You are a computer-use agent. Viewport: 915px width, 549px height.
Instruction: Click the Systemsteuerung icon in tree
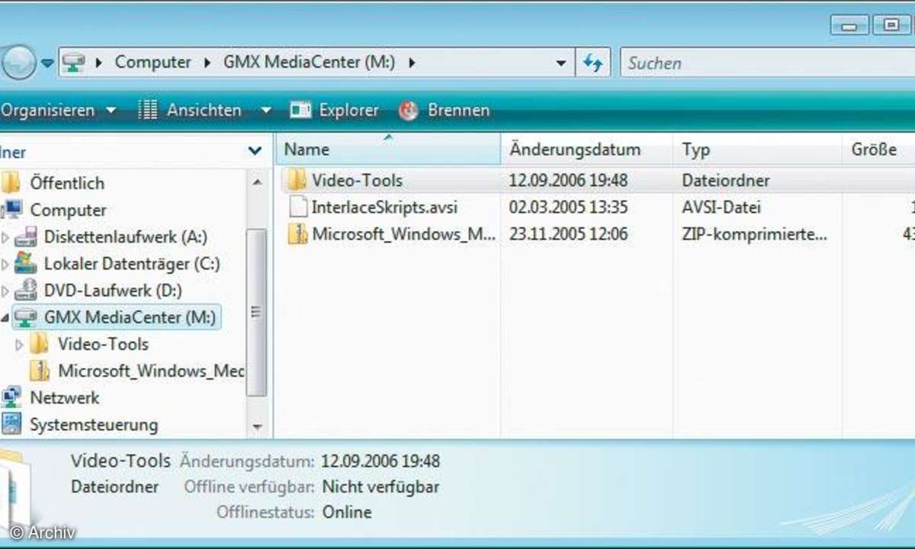click(x=11, y=424)
